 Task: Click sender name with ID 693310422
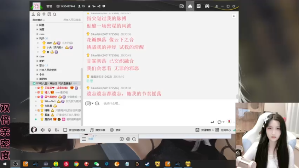click(101, 77)
